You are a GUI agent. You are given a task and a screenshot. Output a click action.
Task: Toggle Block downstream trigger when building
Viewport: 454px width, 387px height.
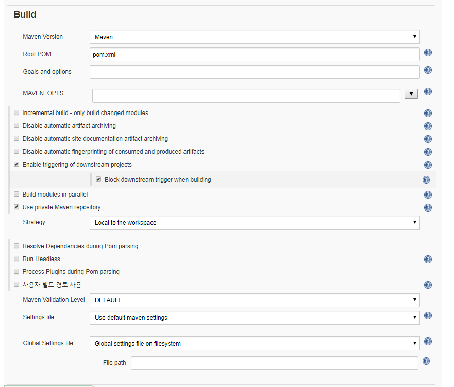[98, 180]
